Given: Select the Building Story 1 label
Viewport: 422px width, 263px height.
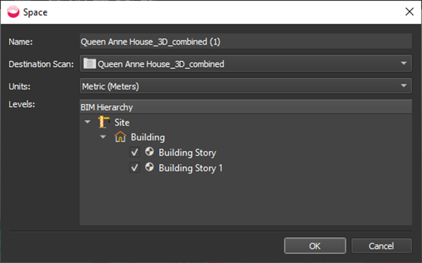Looking at the screenshot, I should pyautogui.click(x=190, y=168).
